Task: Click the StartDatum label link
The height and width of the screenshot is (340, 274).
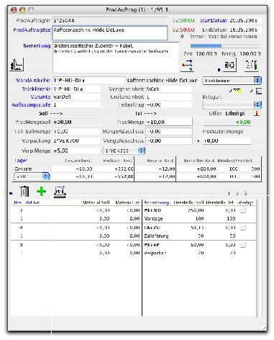Action: (213, 21)
